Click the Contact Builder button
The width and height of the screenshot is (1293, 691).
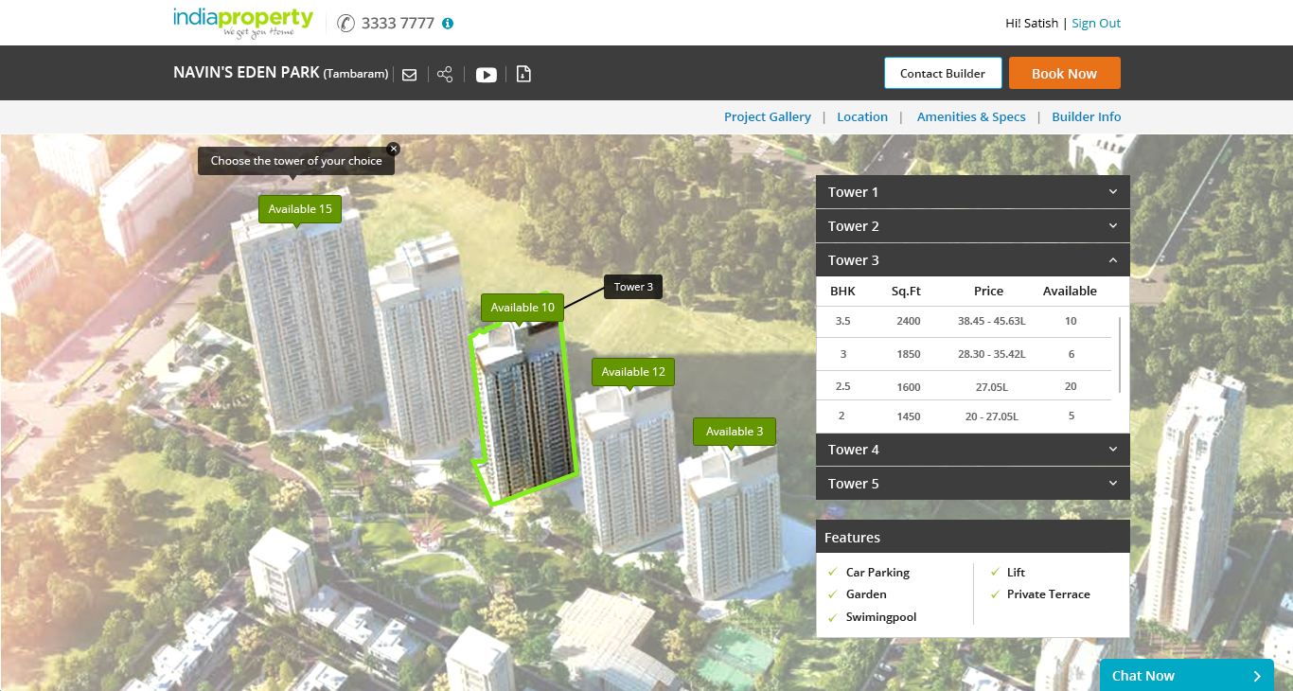pos(943,73)
